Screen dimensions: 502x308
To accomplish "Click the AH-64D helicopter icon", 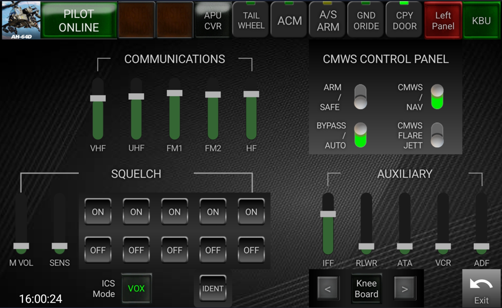I will point(21,20).
